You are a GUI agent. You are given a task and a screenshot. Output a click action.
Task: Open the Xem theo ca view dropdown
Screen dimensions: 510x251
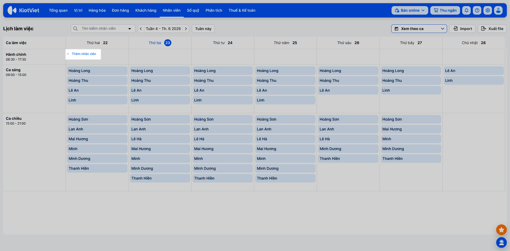click(x=419, y=29)
